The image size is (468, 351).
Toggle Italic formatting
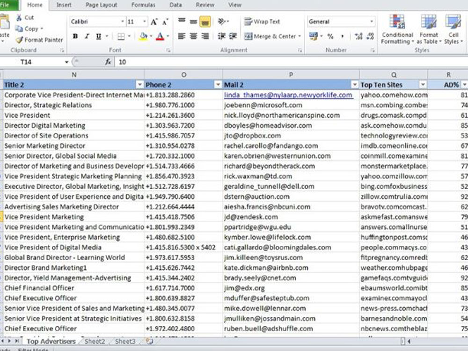tap(87, 37)
